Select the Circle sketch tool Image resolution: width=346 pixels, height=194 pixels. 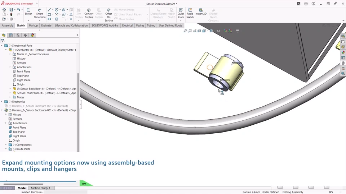57,10
